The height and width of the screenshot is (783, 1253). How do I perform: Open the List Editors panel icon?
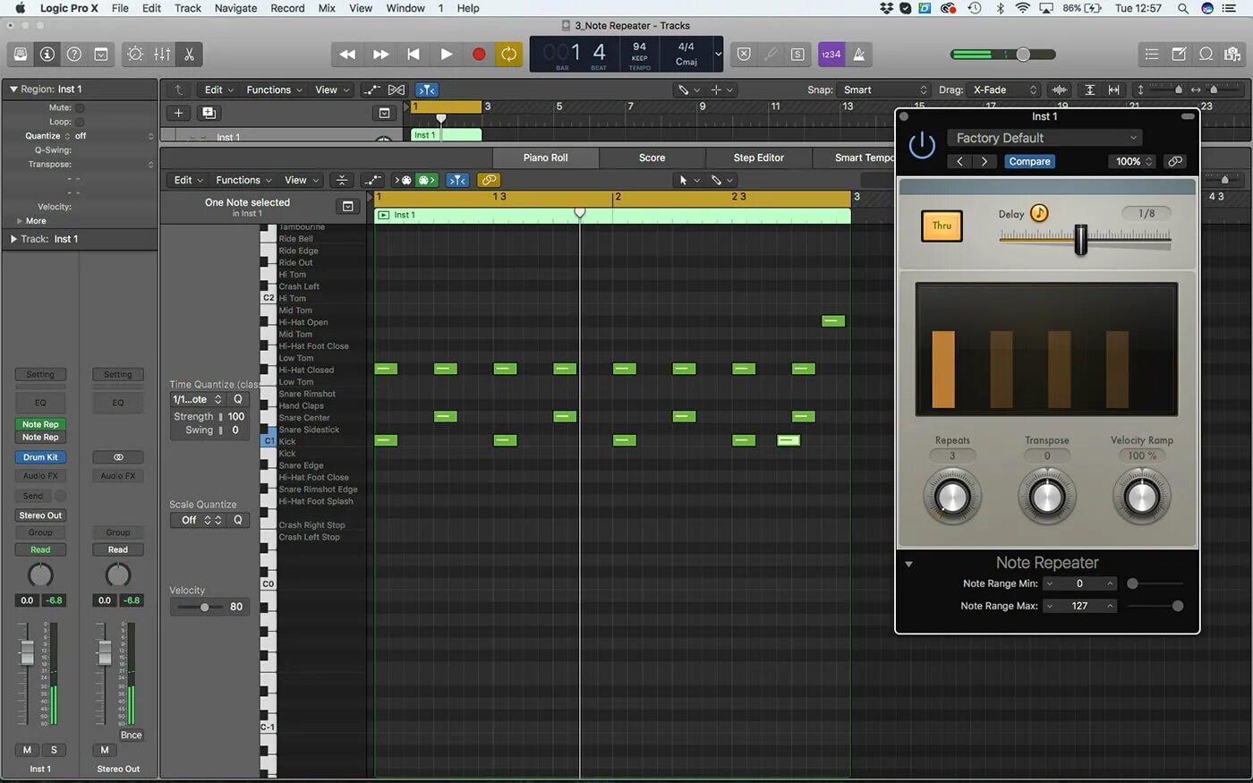1153,54
